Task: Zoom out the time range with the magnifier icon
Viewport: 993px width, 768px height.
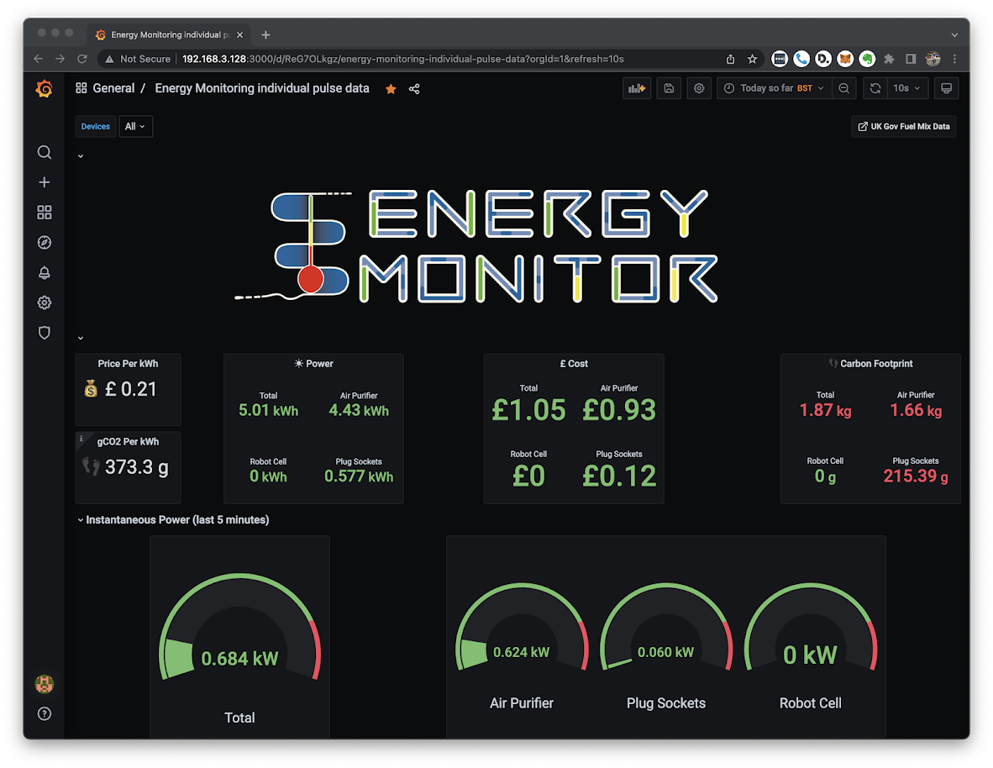Action: tap(843, 87)
